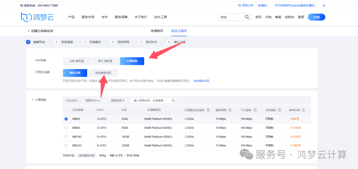Click 华东移动-B区 link in the zone hint
The height and width of the screenshot is (169, 358).
[202, 81]
